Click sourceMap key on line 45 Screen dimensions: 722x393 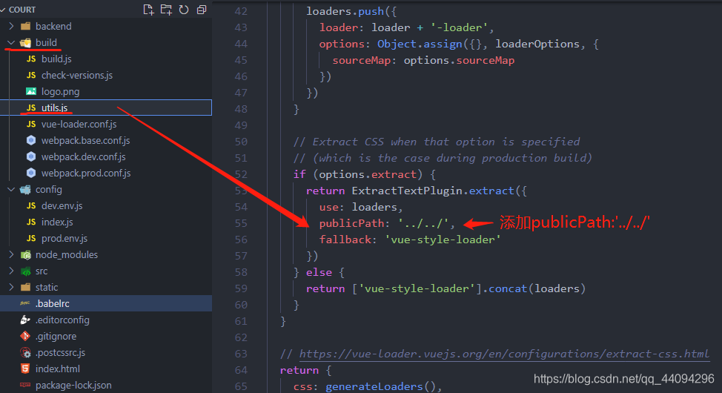click(x=362, y=60)
